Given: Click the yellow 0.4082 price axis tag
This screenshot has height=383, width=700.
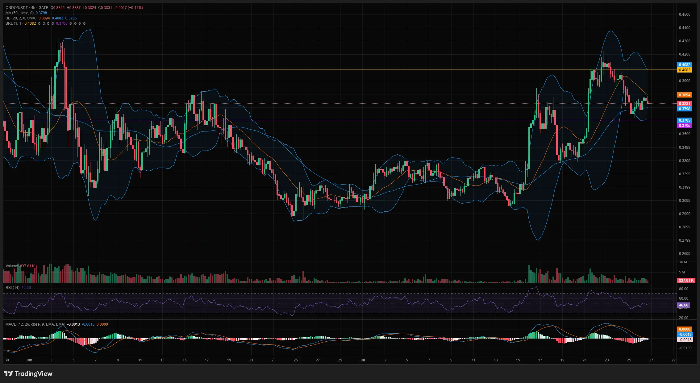Looking at the screenshot, I should 685,70.
